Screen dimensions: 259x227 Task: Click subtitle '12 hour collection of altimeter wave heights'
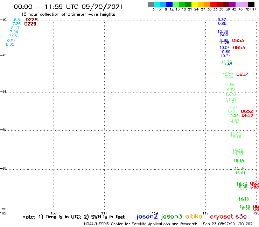click(68, 14)
